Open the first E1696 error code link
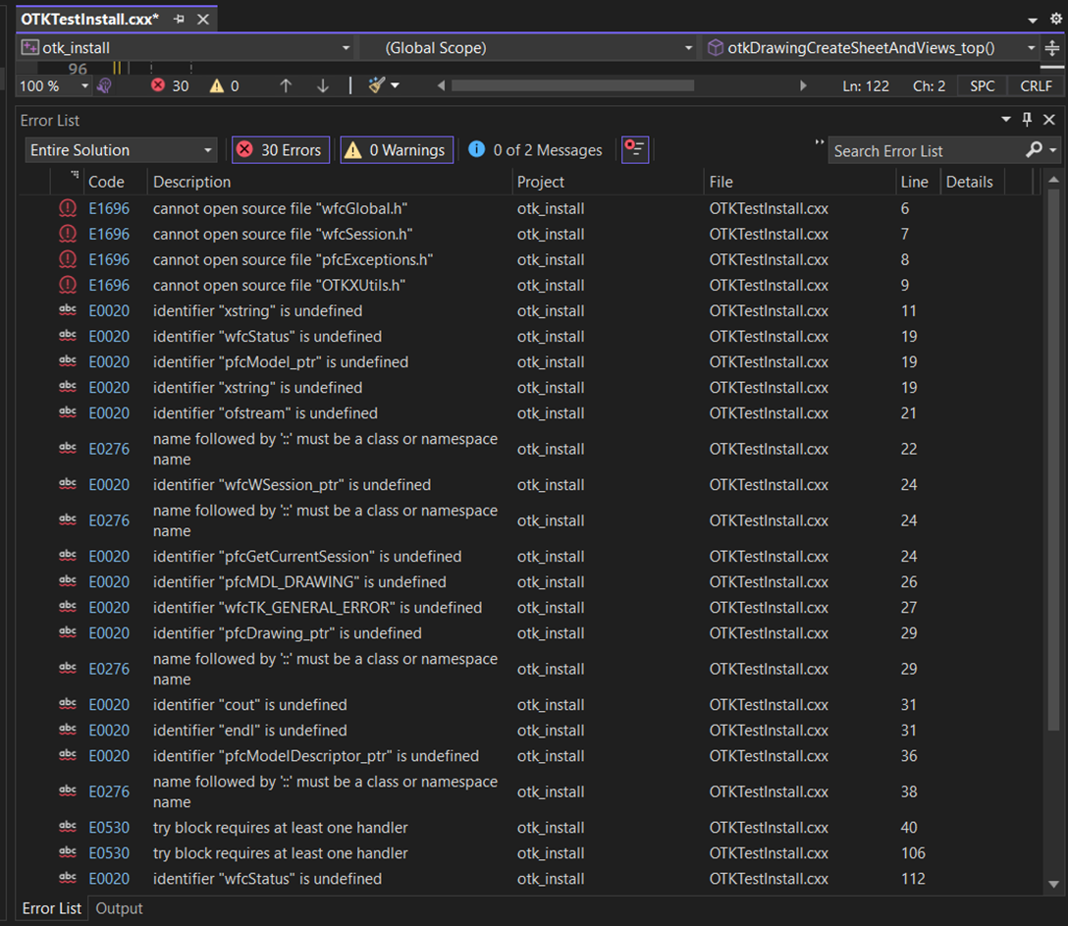1068x926 pixels. (x=109, y=208)
